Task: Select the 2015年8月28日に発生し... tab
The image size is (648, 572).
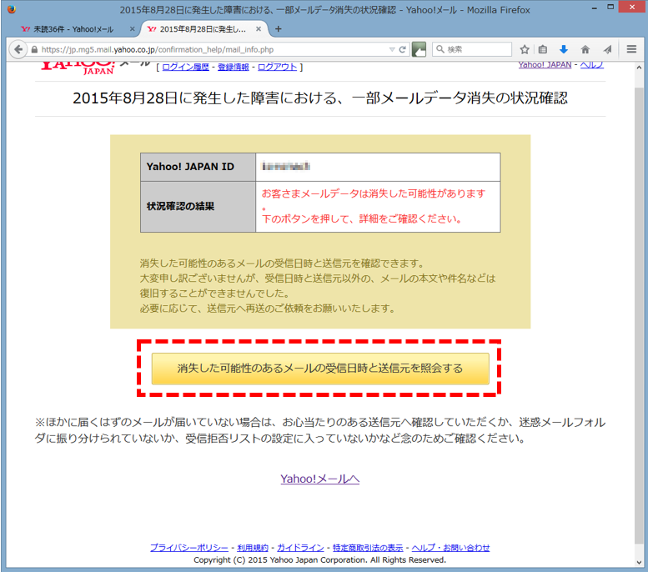Action: pyautogui.click(x=203, y=29)
